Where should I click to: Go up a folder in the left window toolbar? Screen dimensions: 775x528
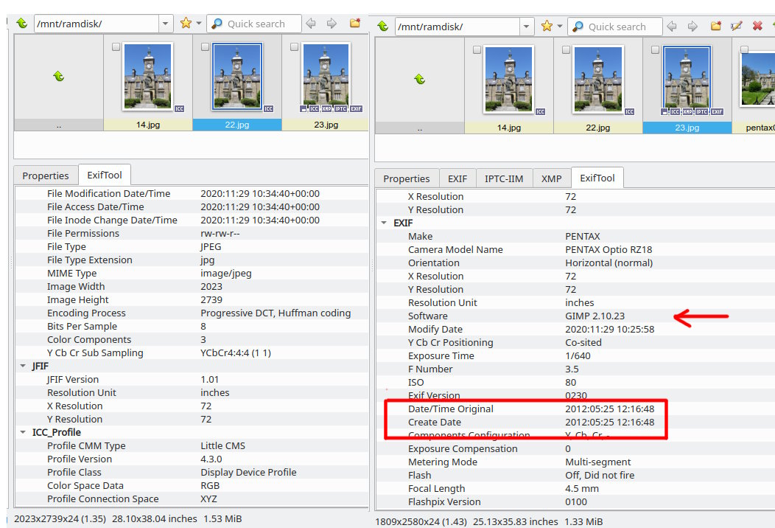pyautogui.click(x=22, y=24)
